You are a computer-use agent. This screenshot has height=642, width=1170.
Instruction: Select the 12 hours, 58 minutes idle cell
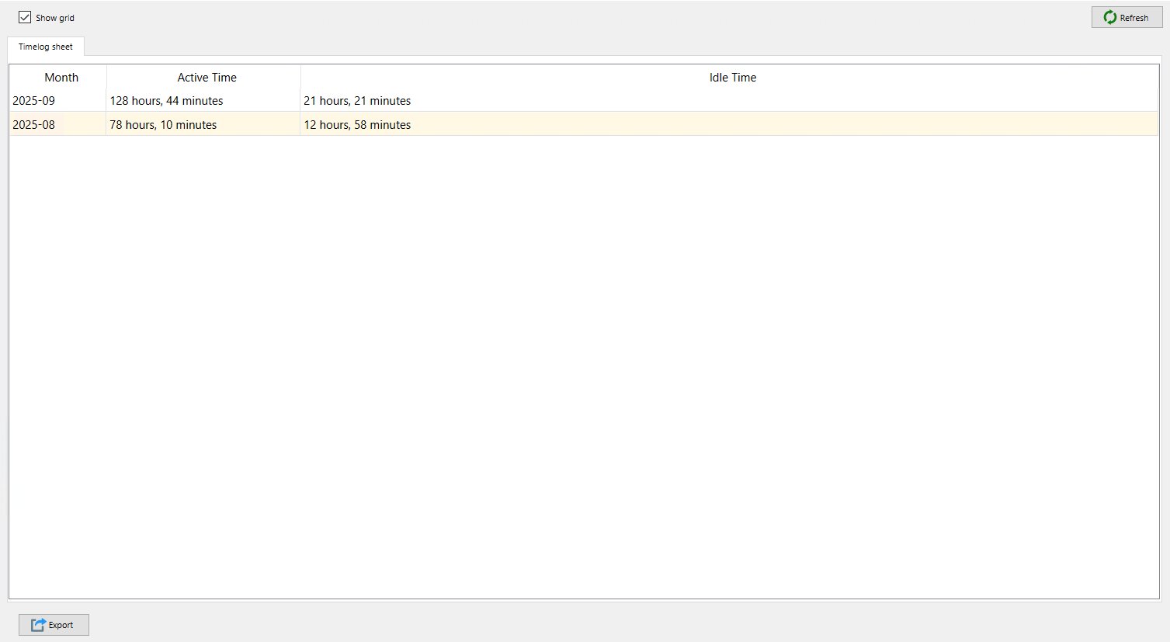[357, 125]
